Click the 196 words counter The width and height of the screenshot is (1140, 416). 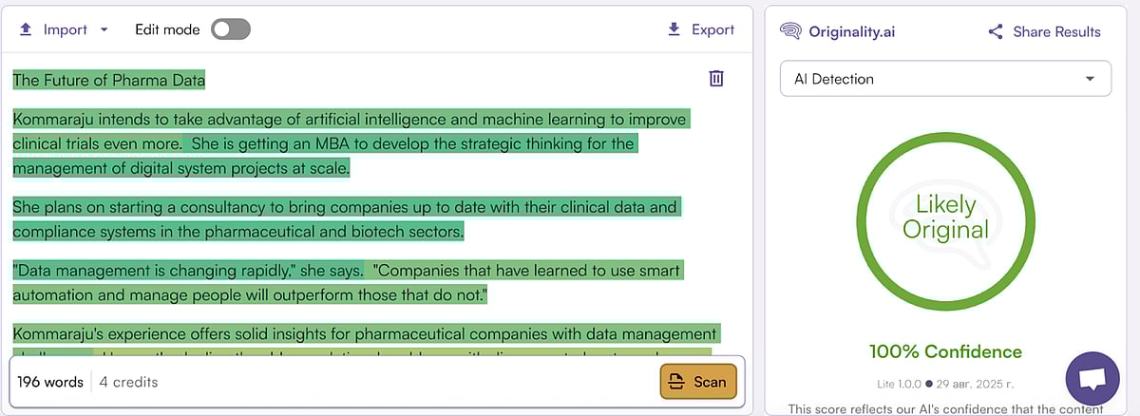(50, 382)
